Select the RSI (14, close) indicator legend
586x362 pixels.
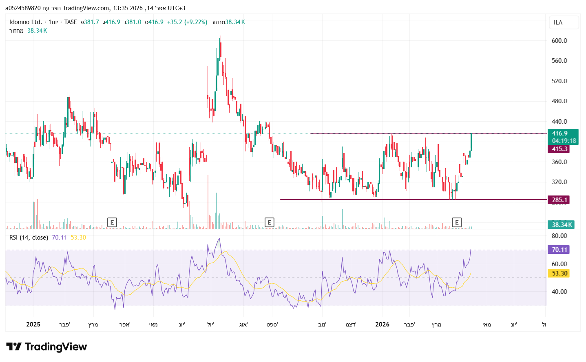(x=29, y=238)
